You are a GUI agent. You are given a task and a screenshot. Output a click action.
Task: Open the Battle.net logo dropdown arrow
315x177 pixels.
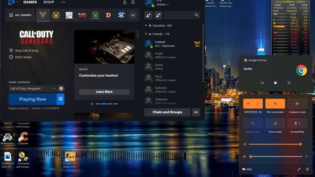point(17,2)
